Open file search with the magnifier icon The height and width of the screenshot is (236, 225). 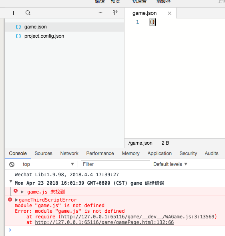click(28, 13)
